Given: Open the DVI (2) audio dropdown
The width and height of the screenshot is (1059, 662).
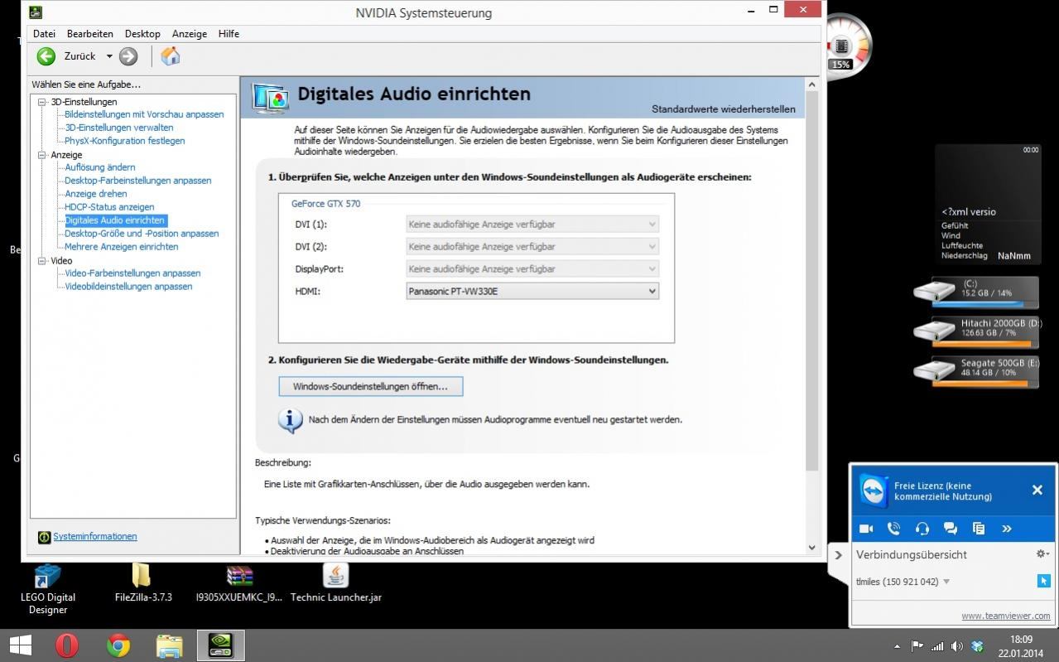Looking at the screenshot, I should pyautogui.click(x=532, y=246).
